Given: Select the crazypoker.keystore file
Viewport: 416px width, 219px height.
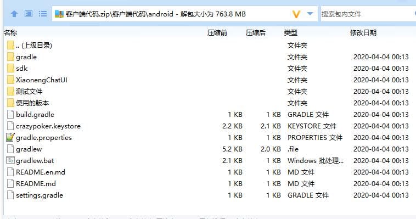Looking at the screenshot, I should pyautogui.click(x=48, y=126).
